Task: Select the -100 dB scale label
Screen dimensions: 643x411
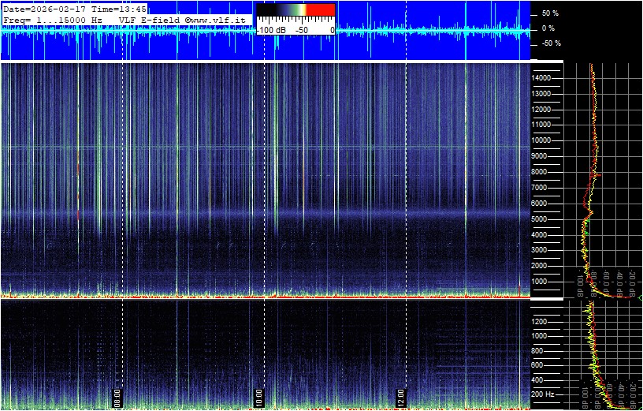Action: pos(271,29)
